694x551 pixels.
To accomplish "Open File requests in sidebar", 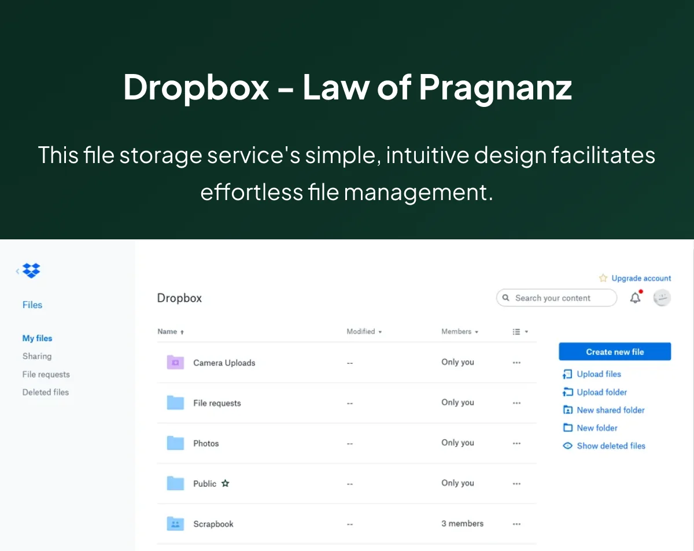I will coord(46,374).
